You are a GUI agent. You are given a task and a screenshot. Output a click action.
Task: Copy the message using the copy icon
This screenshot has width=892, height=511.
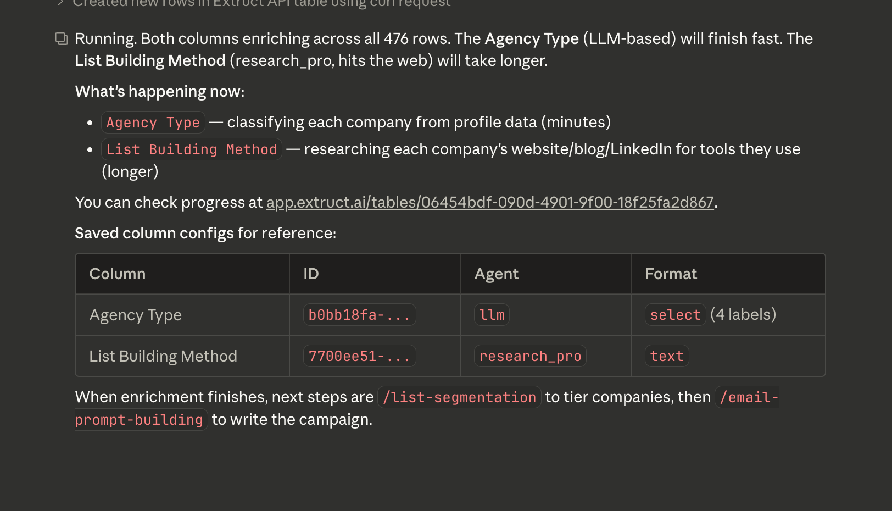pyautogui.click(x=62, y=38)
